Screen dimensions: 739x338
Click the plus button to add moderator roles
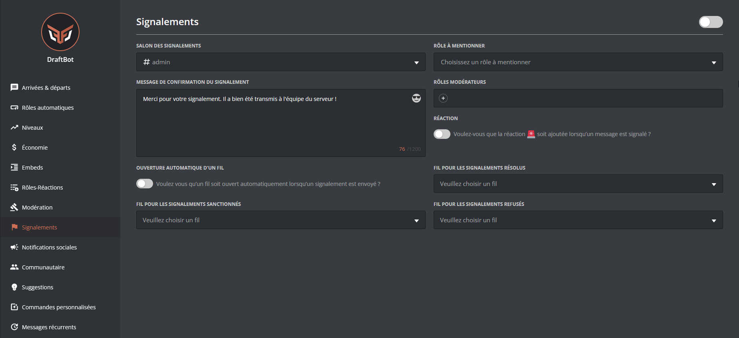click(x=443, y=98)
